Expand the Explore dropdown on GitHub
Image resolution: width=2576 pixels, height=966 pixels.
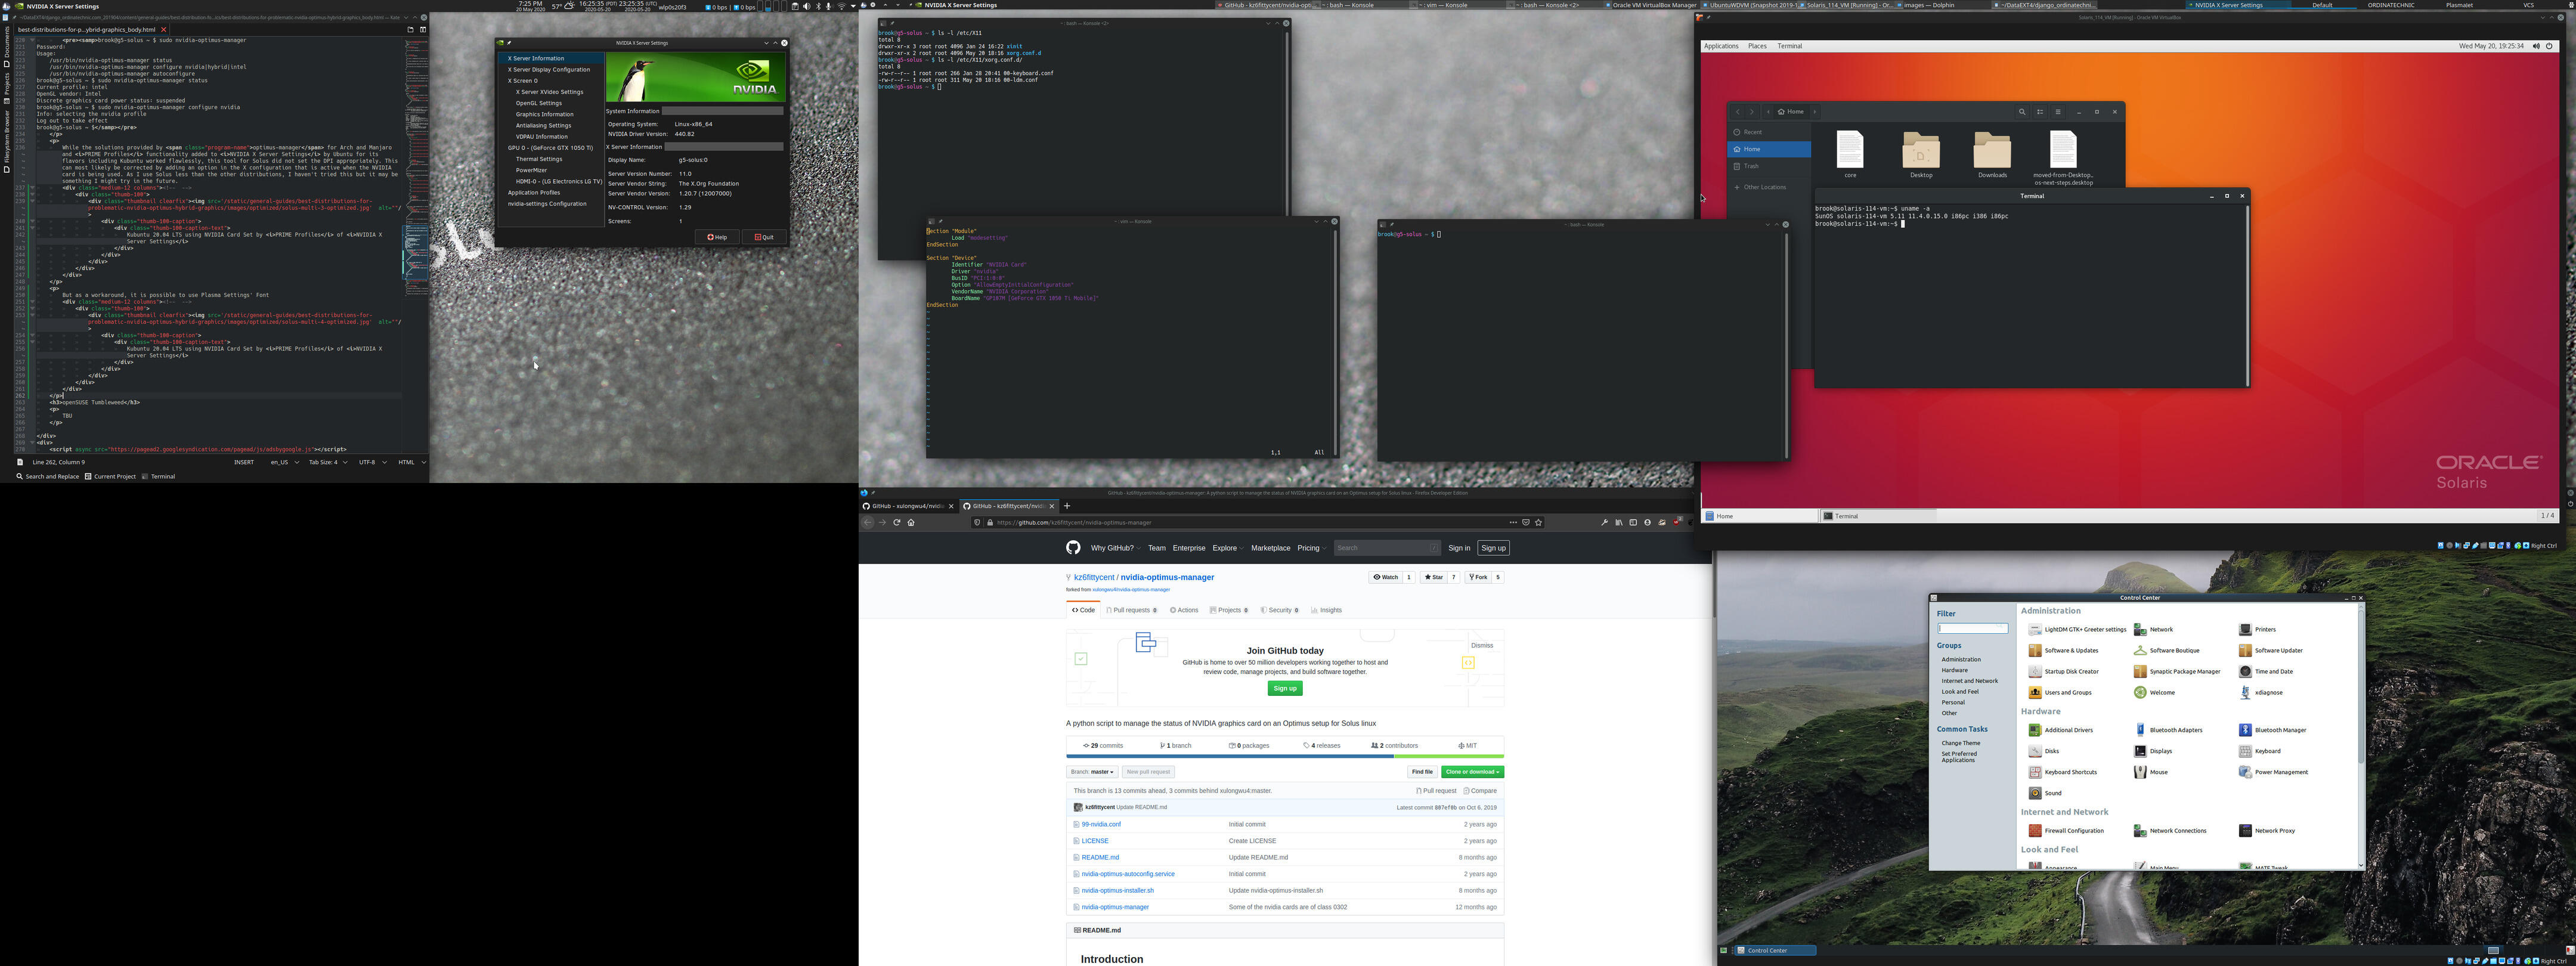click(x=1227, y=548)
